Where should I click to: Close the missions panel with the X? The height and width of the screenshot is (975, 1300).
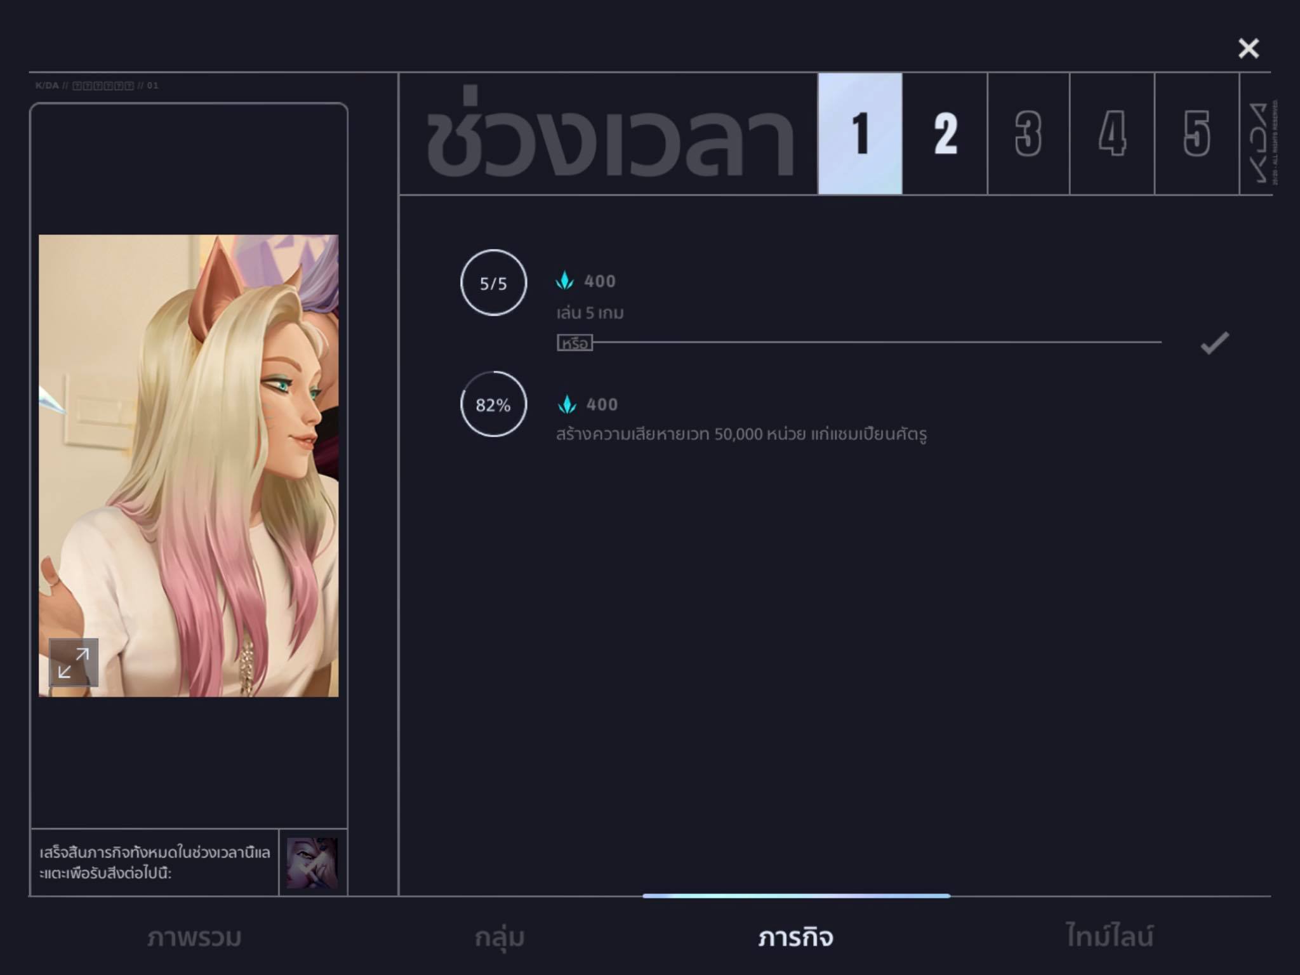[x=1248, y=48]
